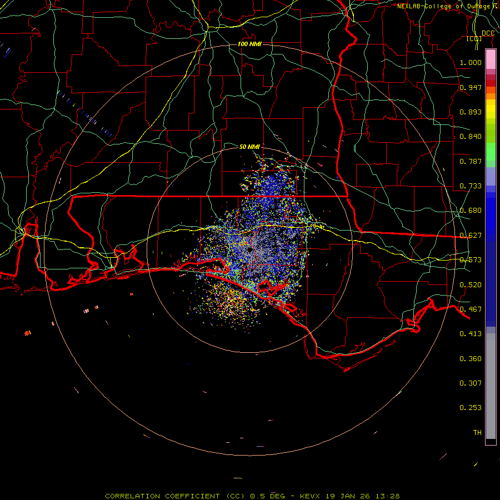Click the 0.360 scale value
500x500 pixels.
[x=471, y=358]
